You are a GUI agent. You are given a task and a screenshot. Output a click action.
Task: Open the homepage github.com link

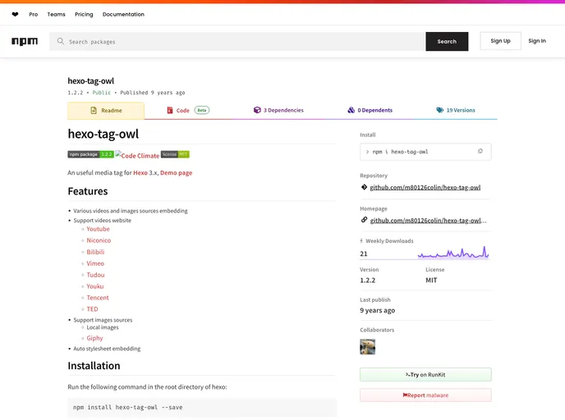tap(428, 221)
